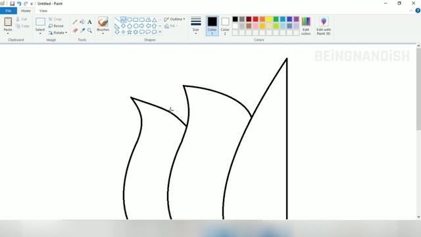Pick the dark red color swatch

click(x=249, y=19)
